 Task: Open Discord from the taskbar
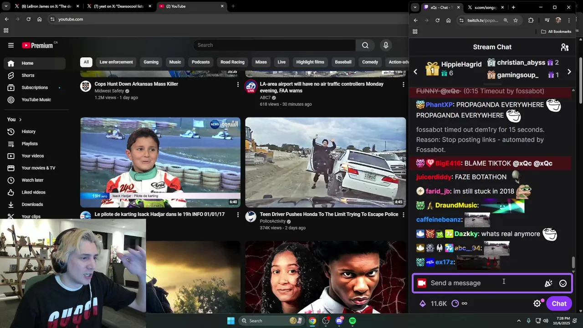(339, 321)
